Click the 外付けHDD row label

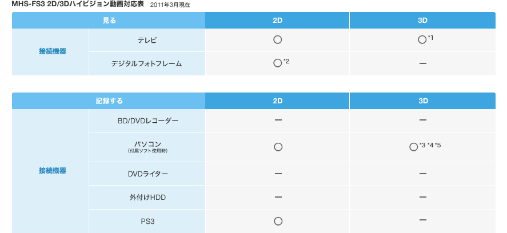pyautogui.click(x=147, y=197)
